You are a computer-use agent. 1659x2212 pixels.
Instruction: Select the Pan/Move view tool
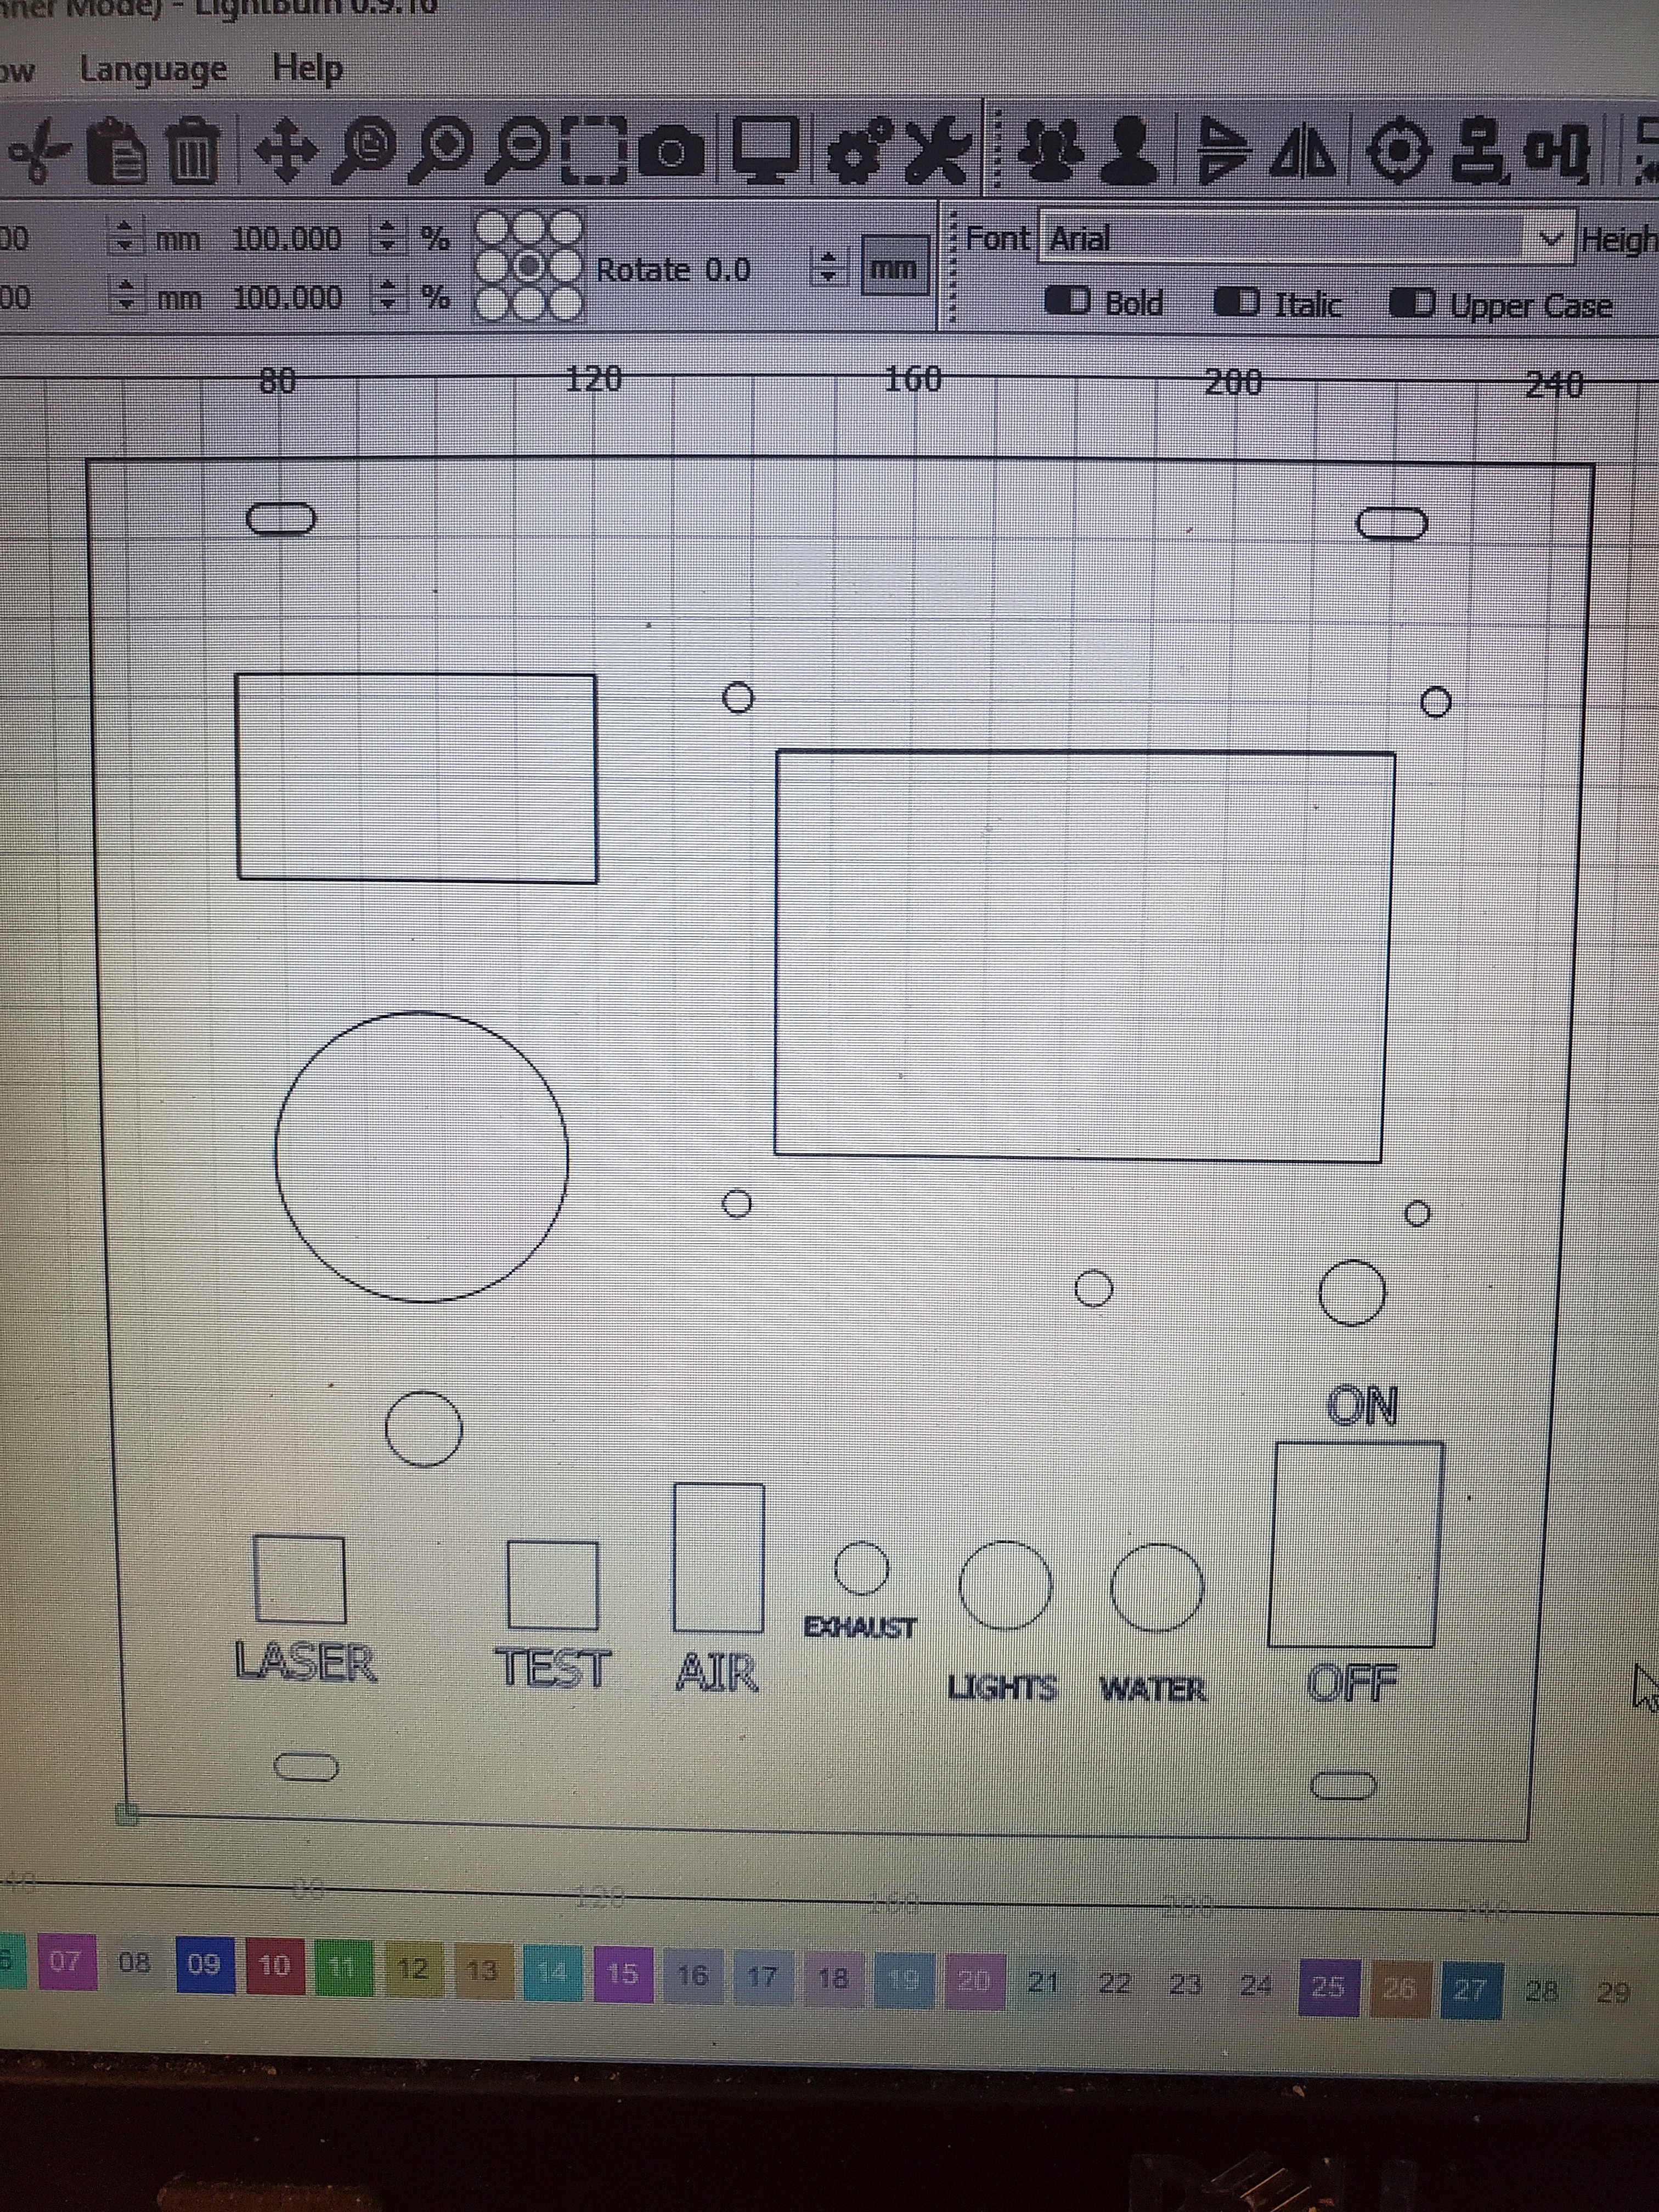coord(286,152)
